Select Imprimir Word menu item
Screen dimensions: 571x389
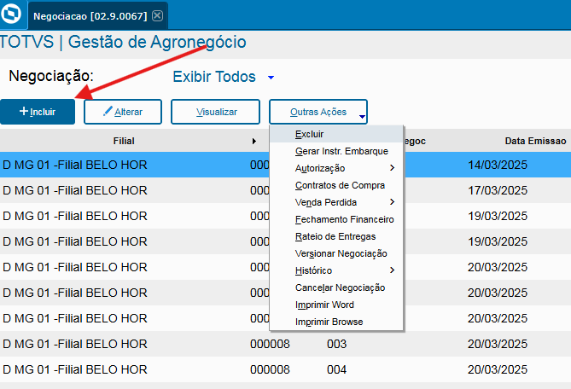click(x=336, y=305)
